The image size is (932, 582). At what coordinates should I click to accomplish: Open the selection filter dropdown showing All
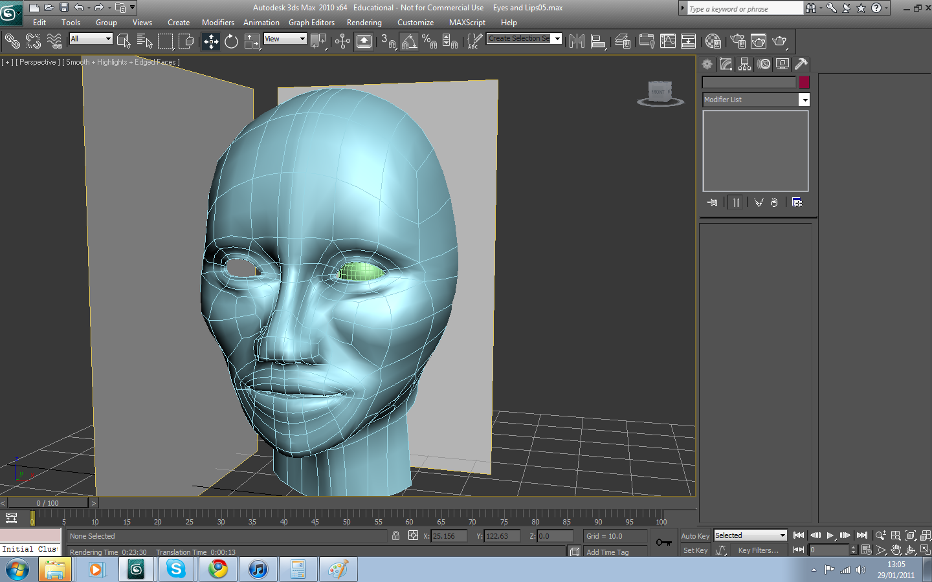tap(90, 38)
